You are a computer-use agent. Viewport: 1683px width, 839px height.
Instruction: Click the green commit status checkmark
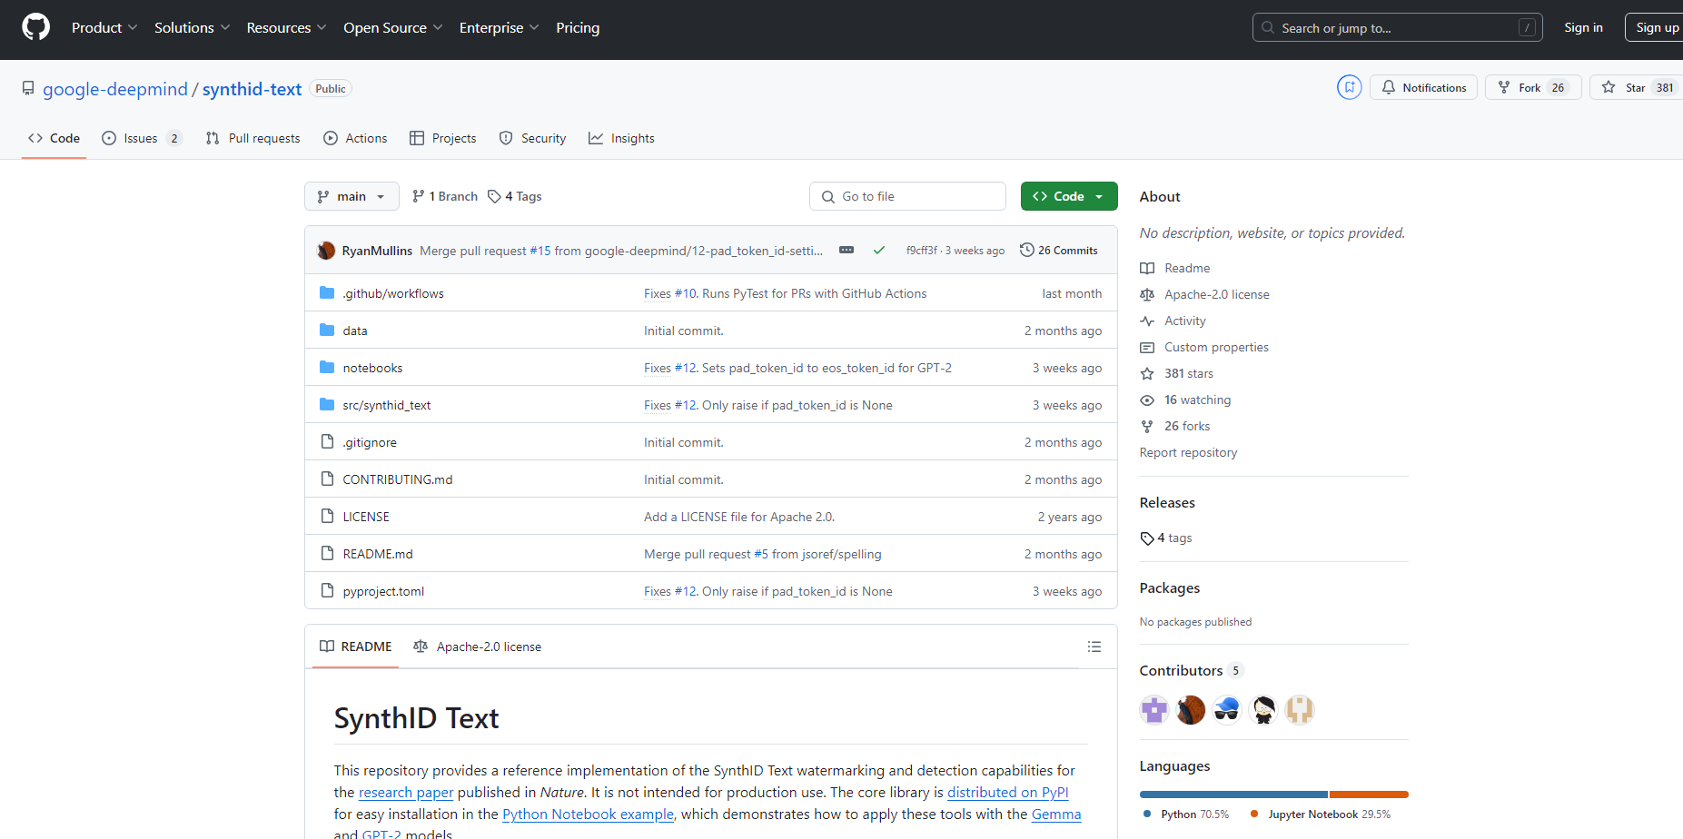coord(878,251)
